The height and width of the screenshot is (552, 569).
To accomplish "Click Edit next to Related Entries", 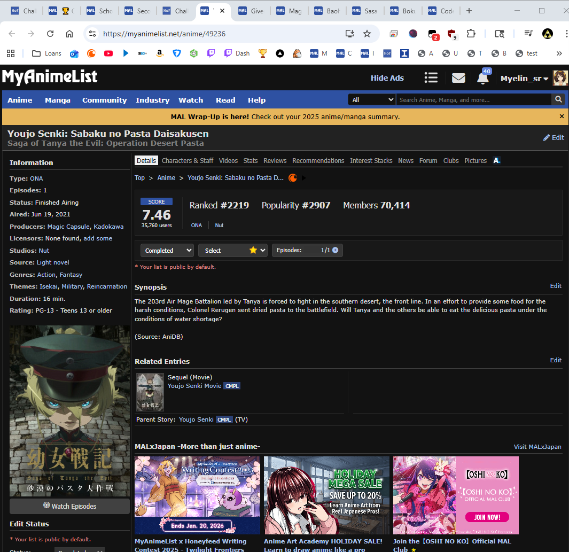I will [x=556, y=360].
